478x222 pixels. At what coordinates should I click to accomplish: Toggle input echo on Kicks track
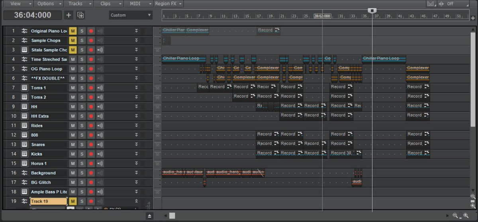100,154
